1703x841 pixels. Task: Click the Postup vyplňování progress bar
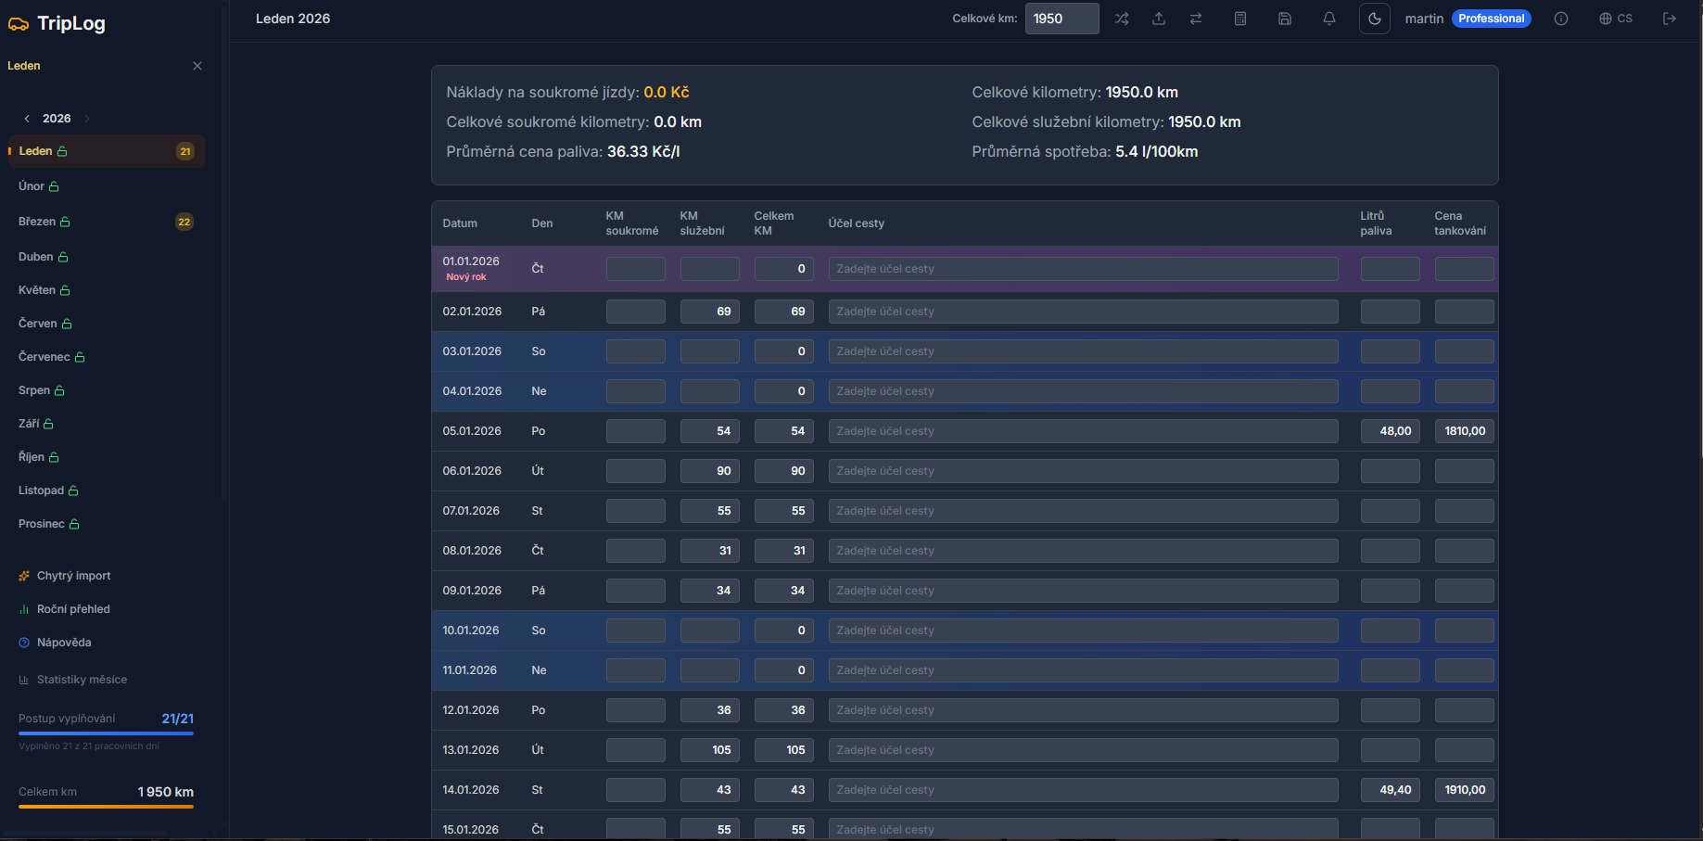106,733
